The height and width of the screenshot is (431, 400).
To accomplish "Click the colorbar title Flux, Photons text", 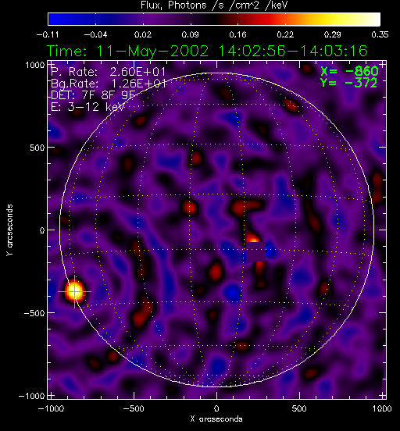I will pos(173,5).
